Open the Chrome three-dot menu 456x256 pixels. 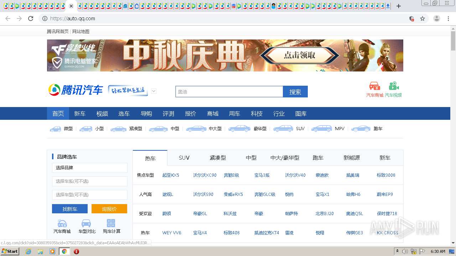448,18
